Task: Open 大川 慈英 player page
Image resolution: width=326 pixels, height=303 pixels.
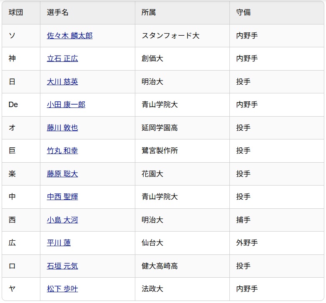Action: pos(62,82)
